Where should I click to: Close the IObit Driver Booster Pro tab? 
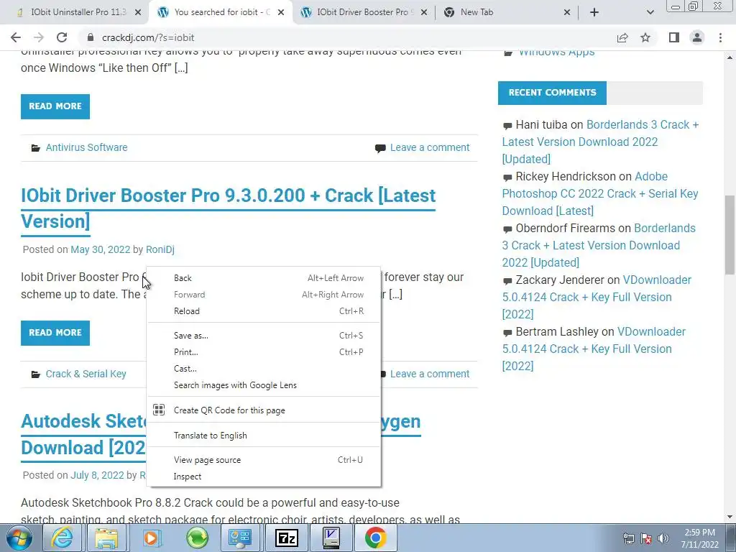[424, 12]
